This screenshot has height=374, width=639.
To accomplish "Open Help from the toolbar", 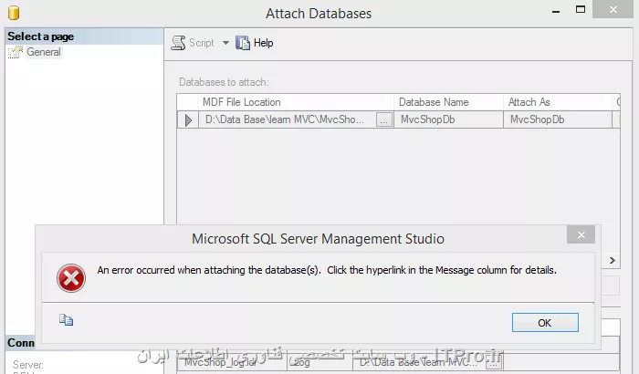I will click(x=255, y=43).
